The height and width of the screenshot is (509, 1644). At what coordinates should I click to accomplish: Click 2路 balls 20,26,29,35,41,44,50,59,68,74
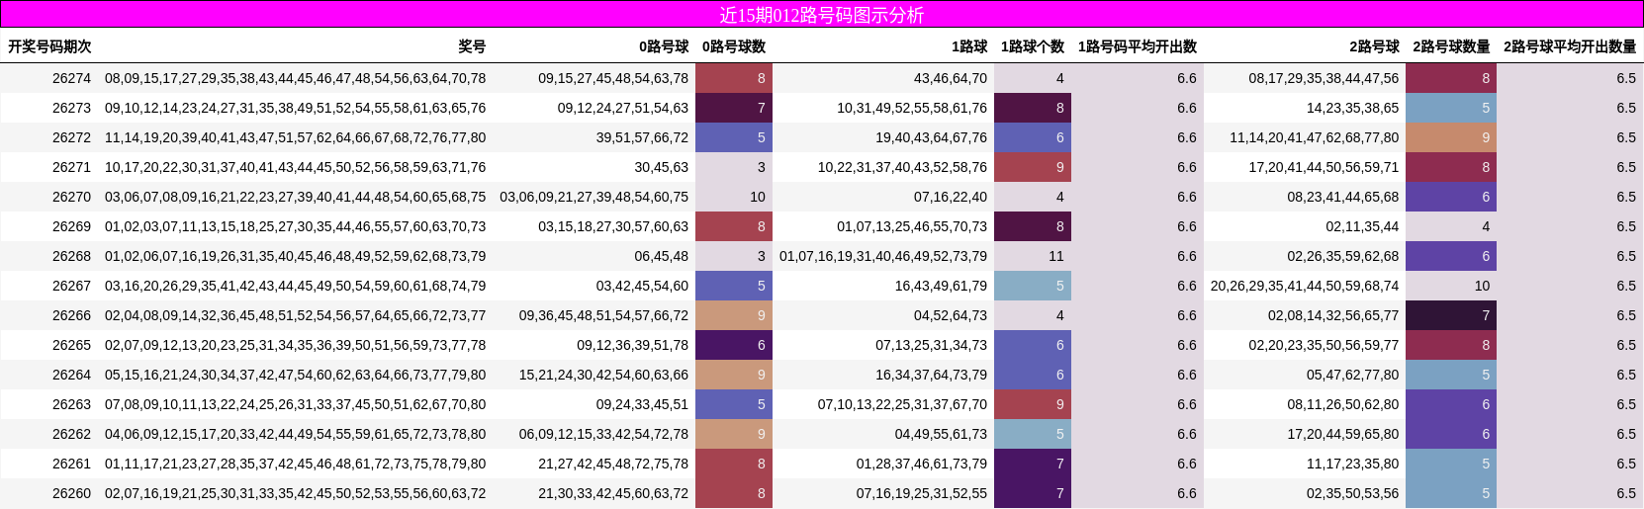(1305, 286)
